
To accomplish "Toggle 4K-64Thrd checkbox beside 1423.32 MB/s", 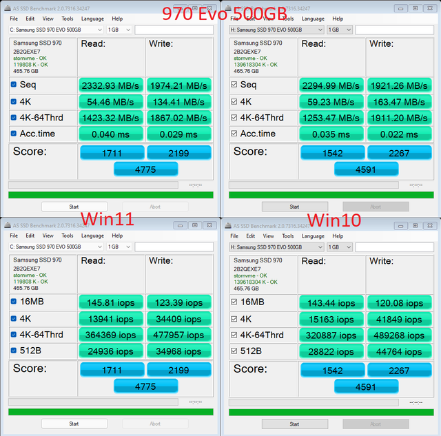I will point(14,118).
